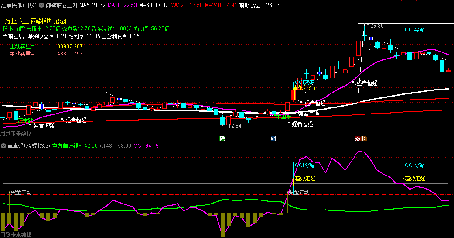Click the green 跌 marker icon

[222, 138]
